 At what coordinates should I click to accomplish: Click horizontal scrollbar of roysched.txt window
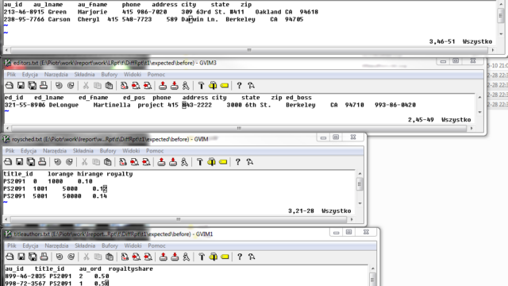point(178,219)
